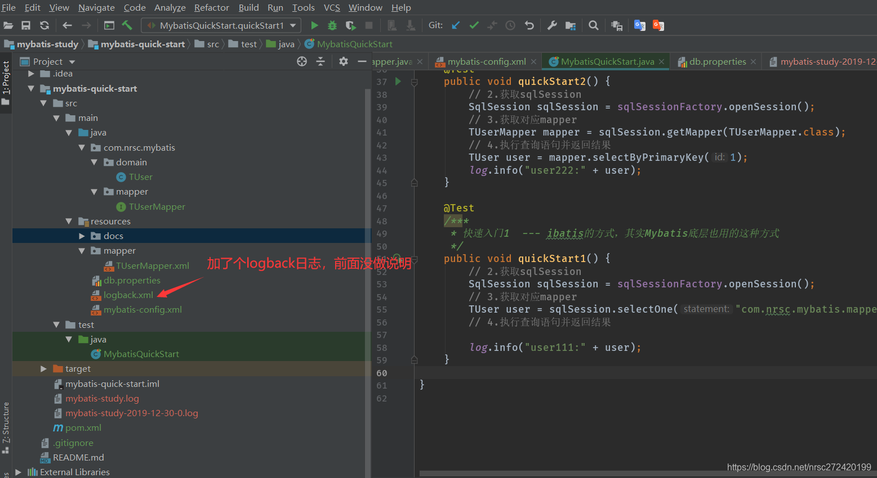Screen dimensions: 877x478
Task: Switch to the db.properties tab
Action: (718, 61)
